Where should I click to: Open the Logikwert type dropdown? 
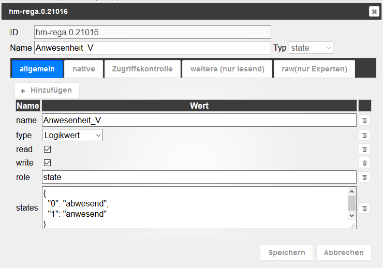pyautogui.click(x=72, y=136)
